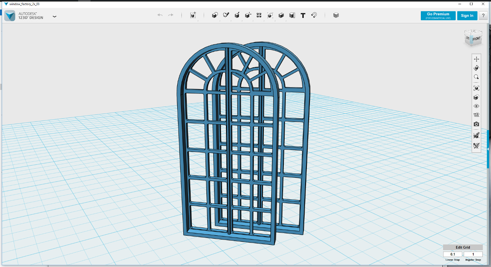The height and width of the screenshot is (267, 491).
Task: Open the Pattern tool menu
Action: tap(259, 15)
